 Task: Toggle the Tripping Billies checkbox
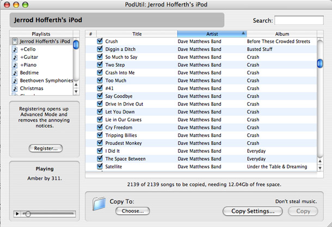tap(100, 135)
